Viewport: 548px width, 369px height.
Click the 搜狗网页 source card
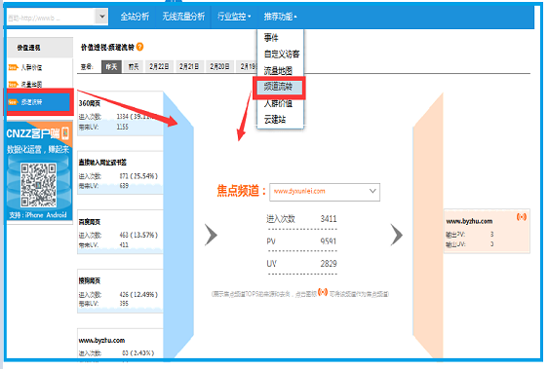pyautogui.click(x=120, y=291)
